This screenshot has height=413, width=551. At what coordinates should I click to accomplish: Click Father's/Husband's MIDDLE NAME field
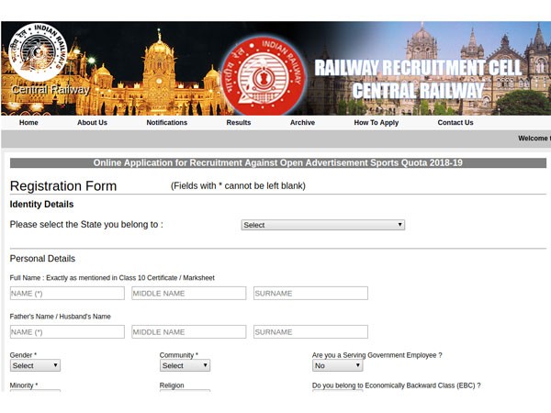click(188, 332)
